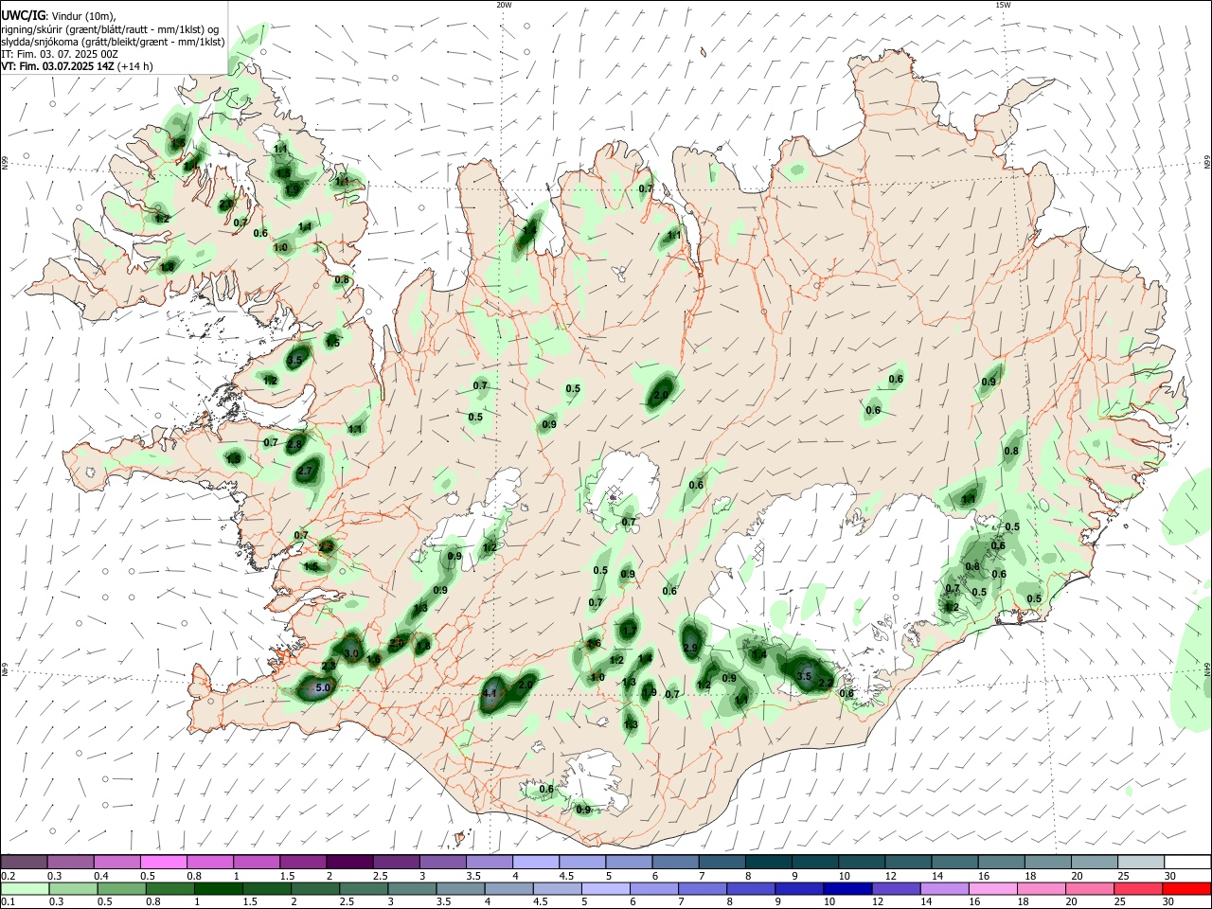Click the 15W longitude label
1212x909 pixels.
coord(1003,5)
